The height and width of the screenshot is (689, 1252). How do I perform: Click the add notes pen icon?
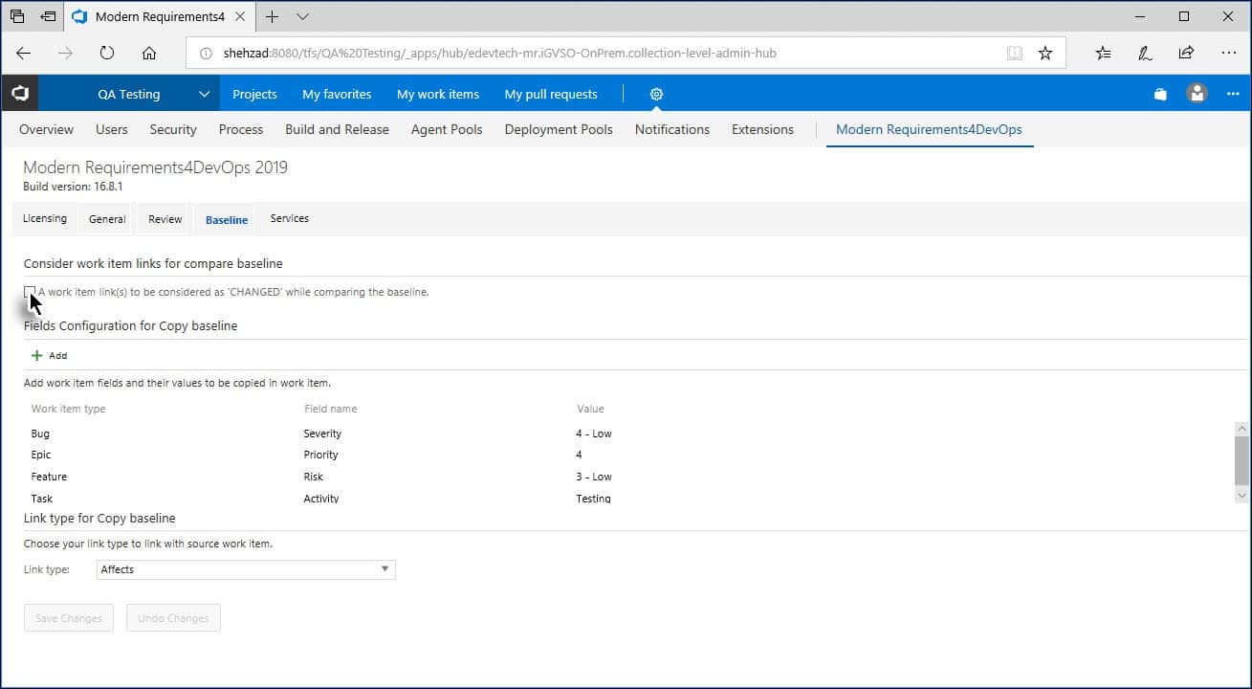point(1145,54)
